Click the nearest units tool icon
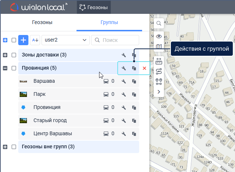235x172 pixels. point(159,82)
